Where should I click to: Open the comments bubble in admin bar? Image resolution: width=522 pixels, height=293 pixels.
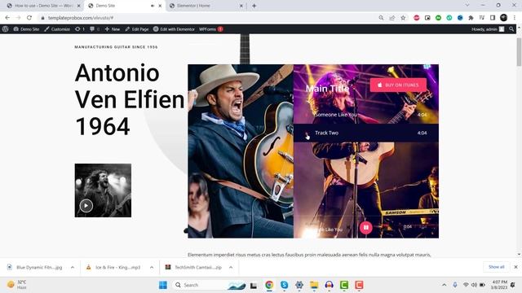click(95, 29)
